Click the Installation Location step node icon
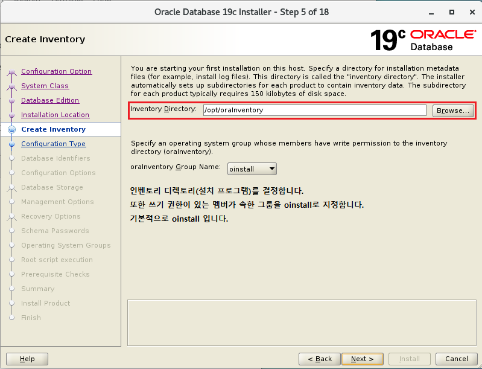This screenshot has width=482, height=369. [x=11, y=115]
